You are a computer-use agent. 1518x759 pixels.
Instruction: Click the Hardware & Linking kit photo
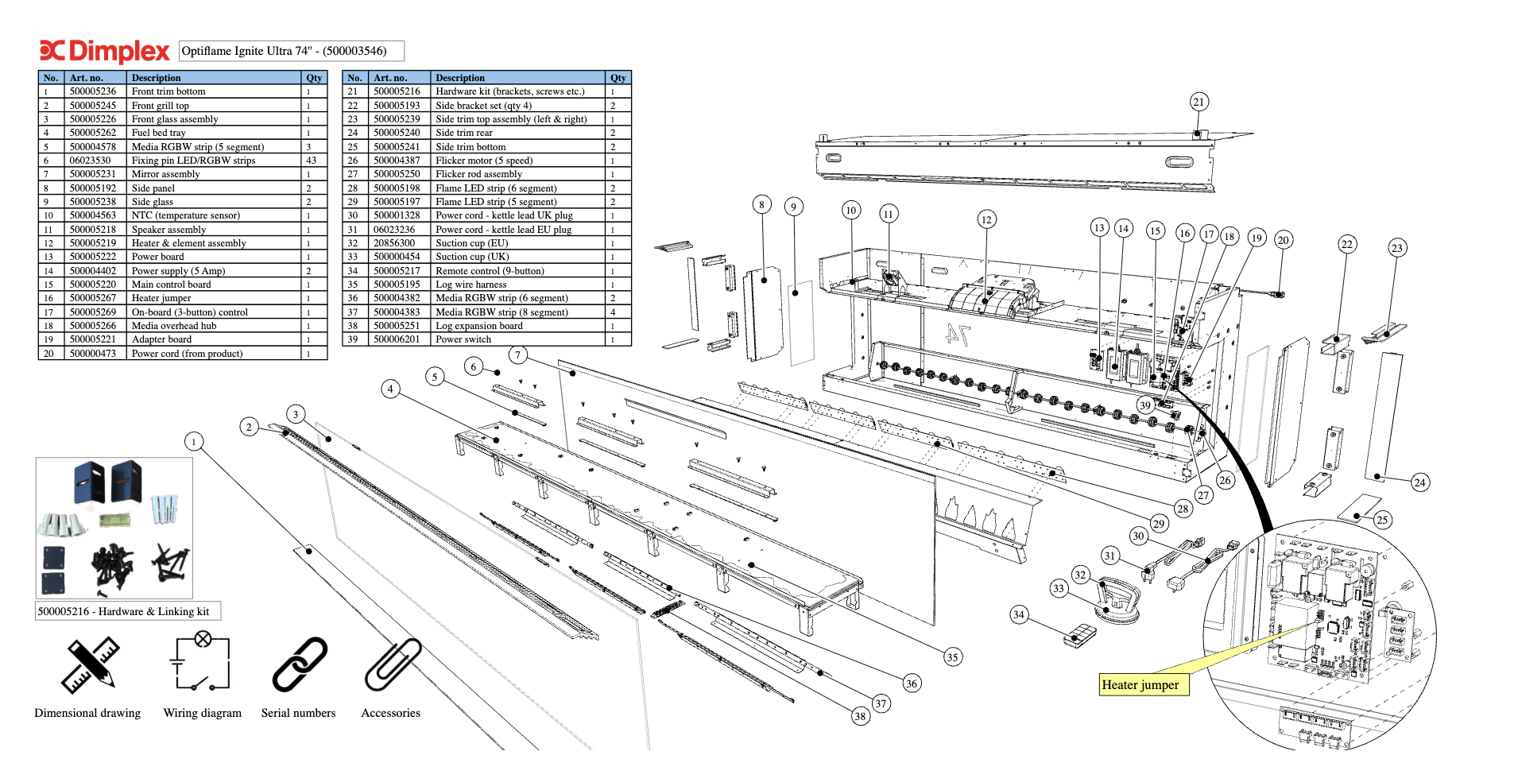click(114, 528)
